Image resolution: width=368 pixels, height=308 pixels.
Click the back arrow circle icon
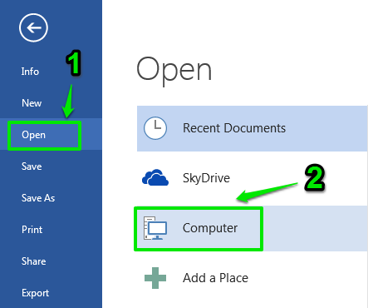pos(33,27)
